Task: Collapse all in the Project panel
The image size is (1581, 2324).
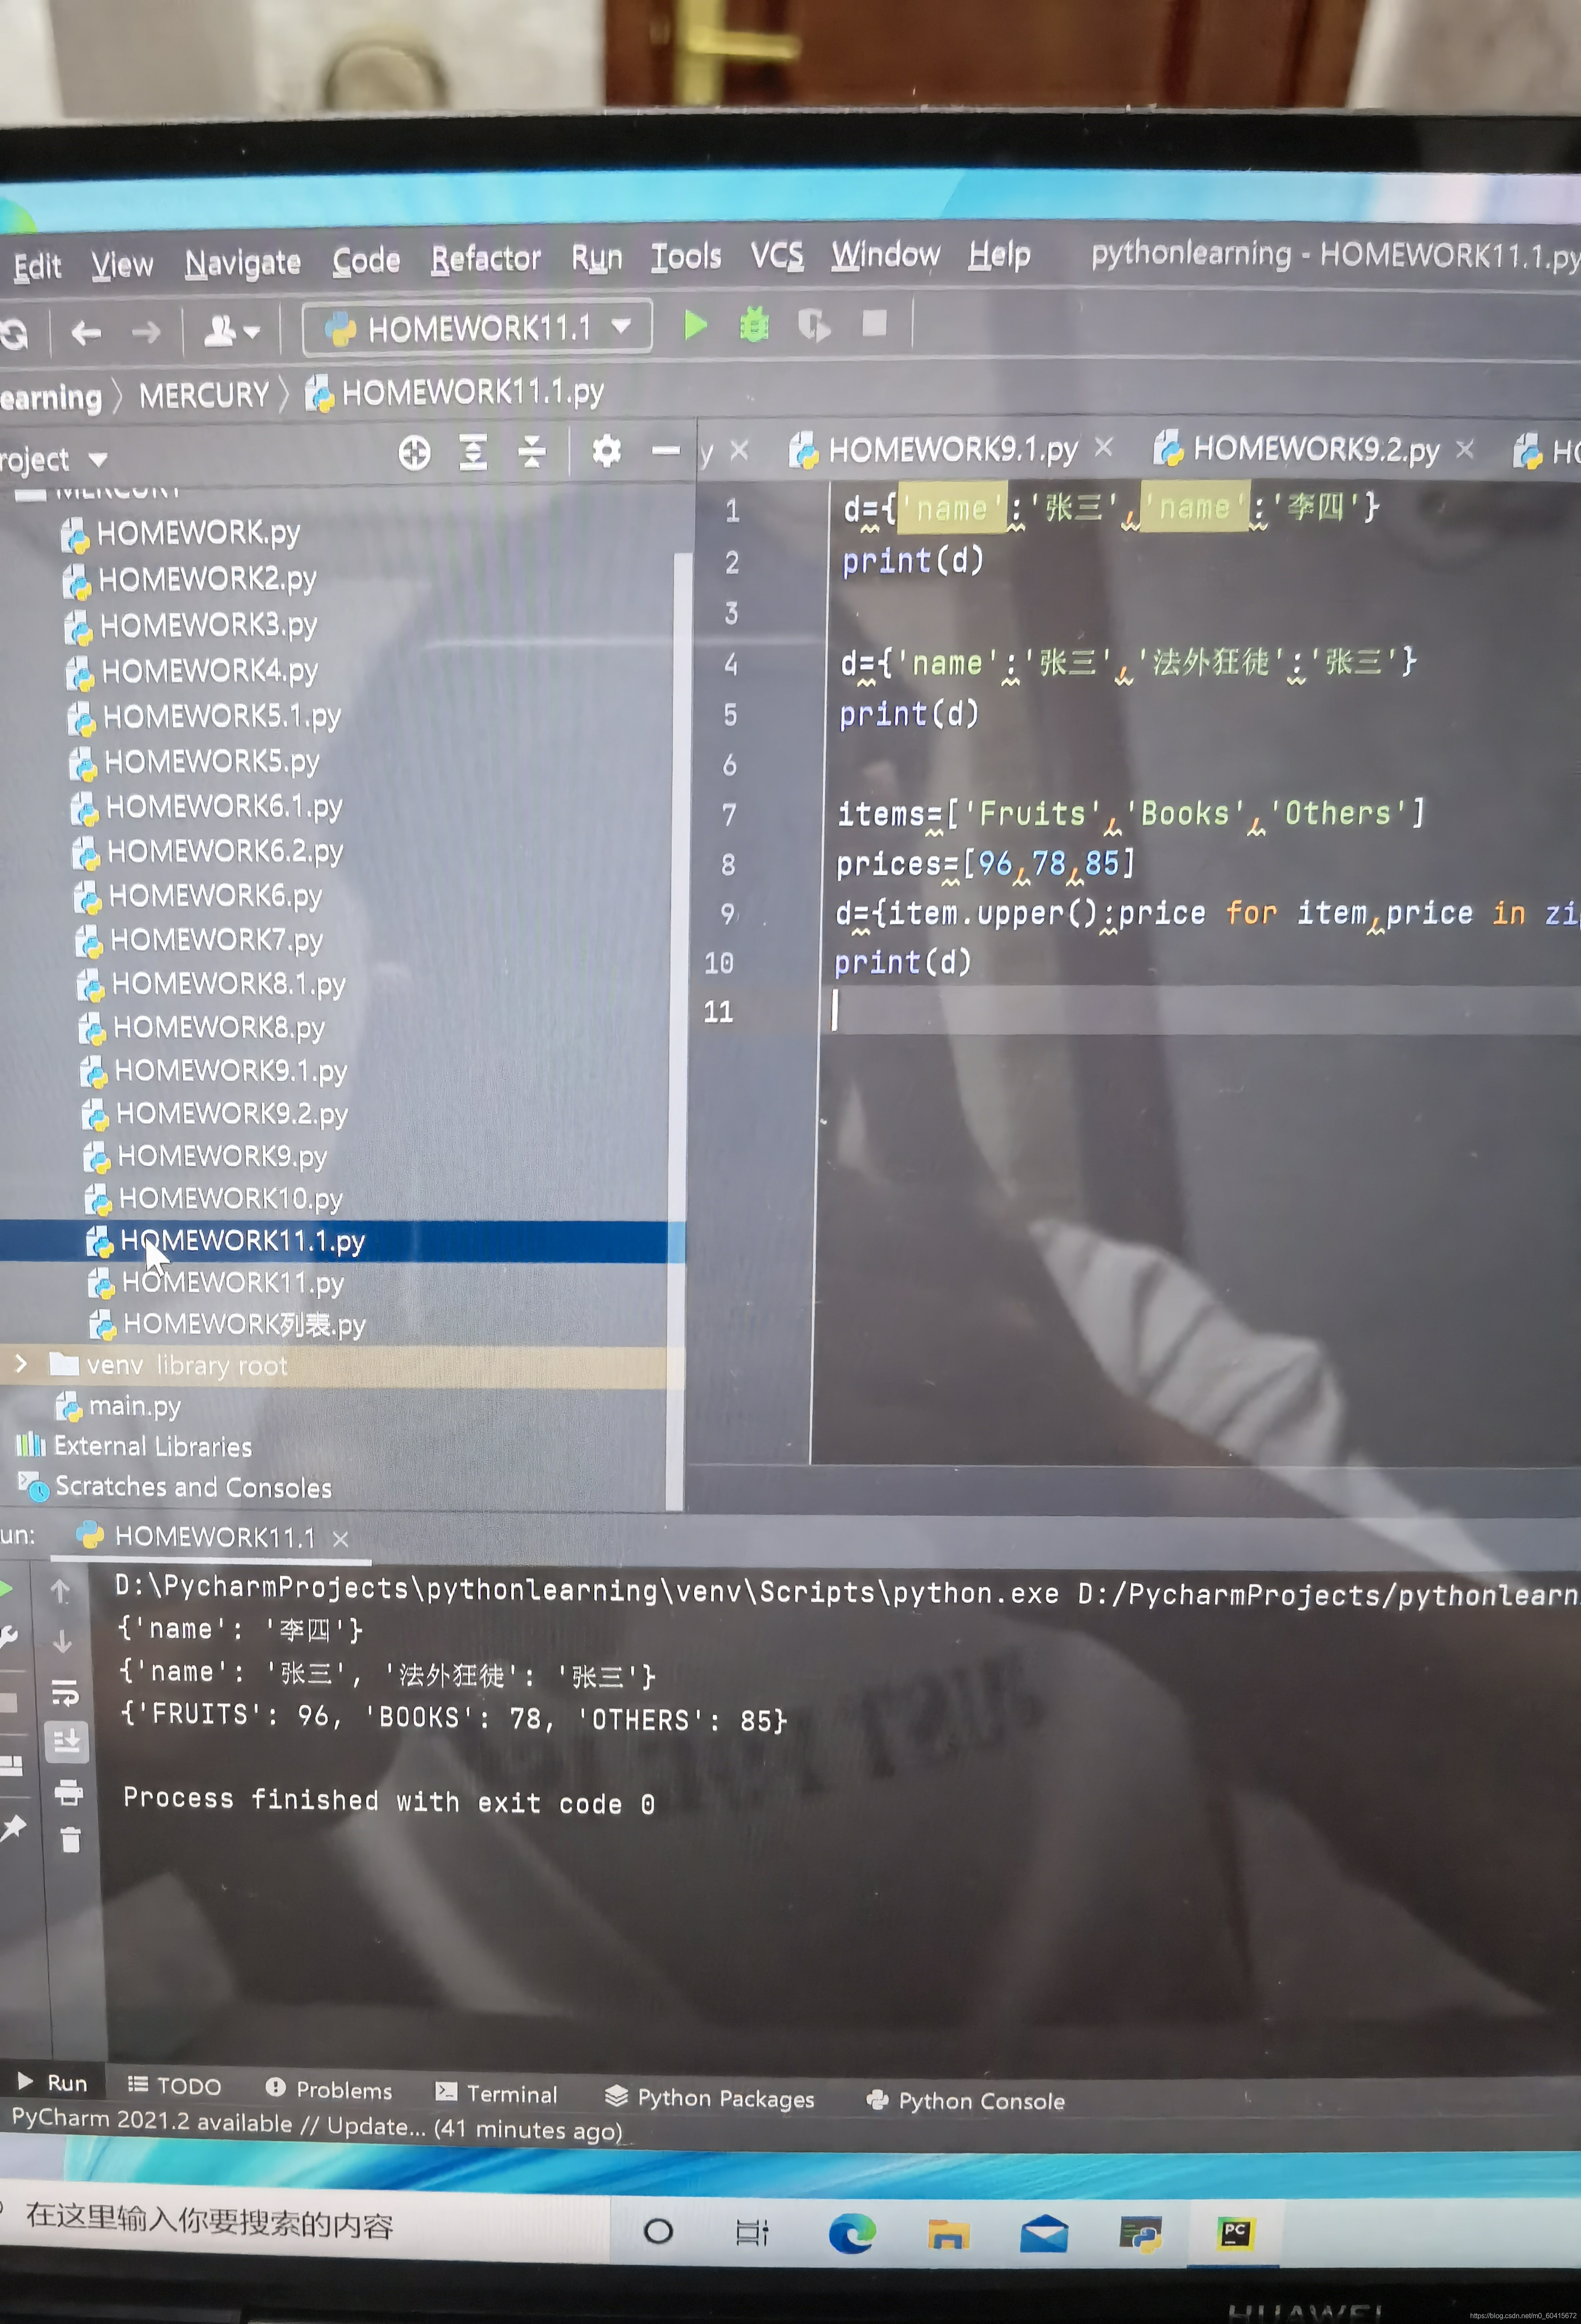Action: pos(532,452)
